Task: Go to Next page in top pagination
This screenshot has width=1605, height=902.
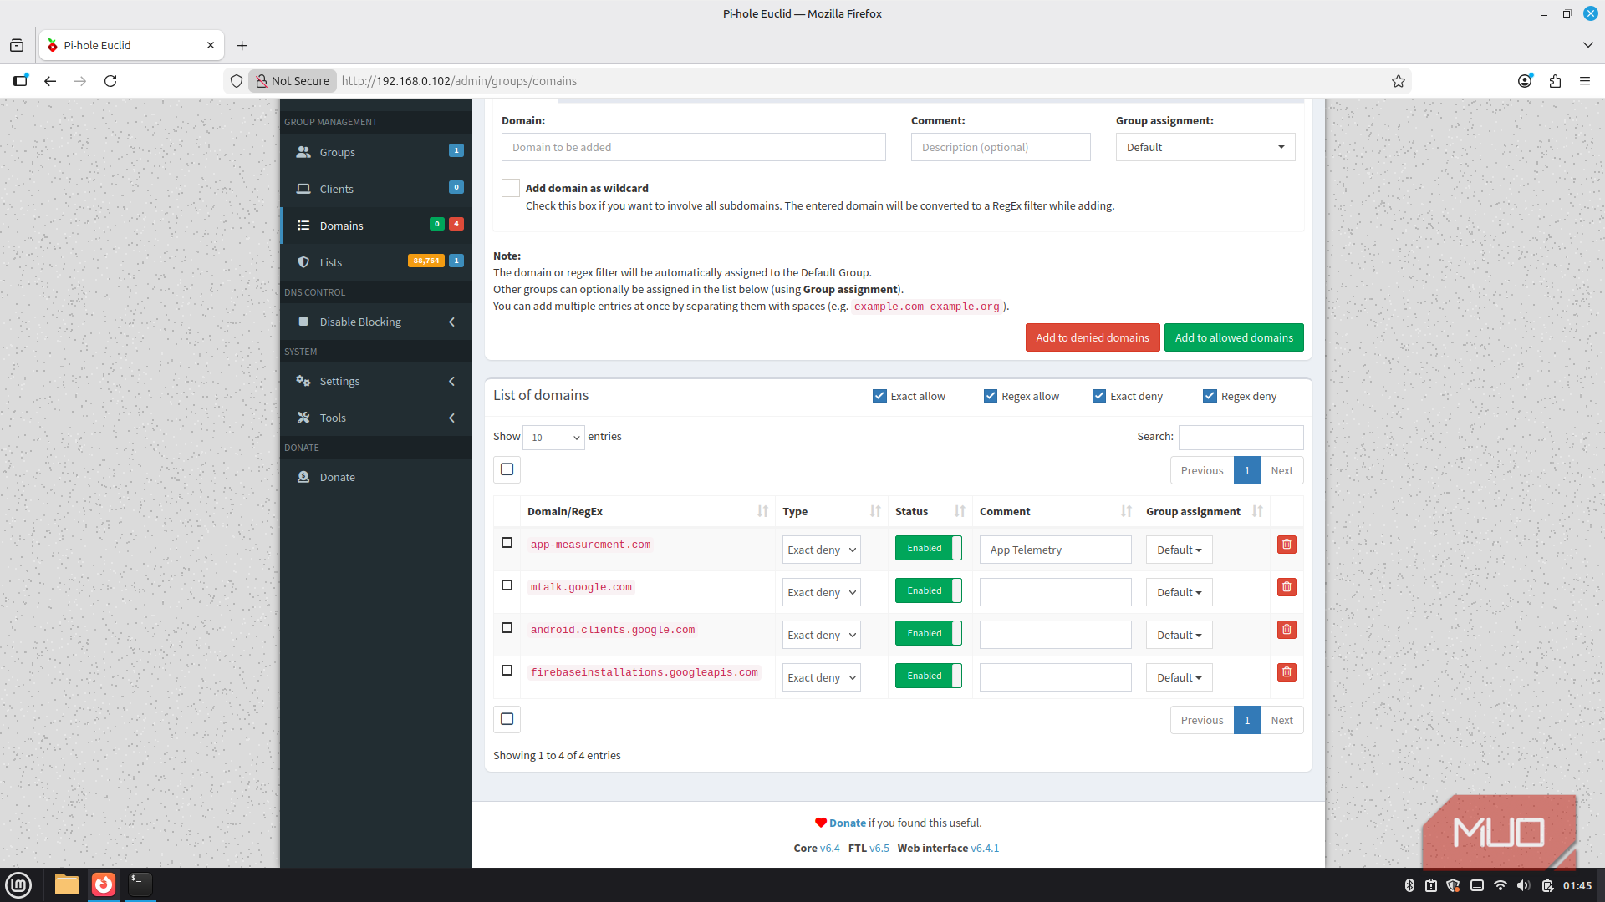Action: pos(1281,470)
